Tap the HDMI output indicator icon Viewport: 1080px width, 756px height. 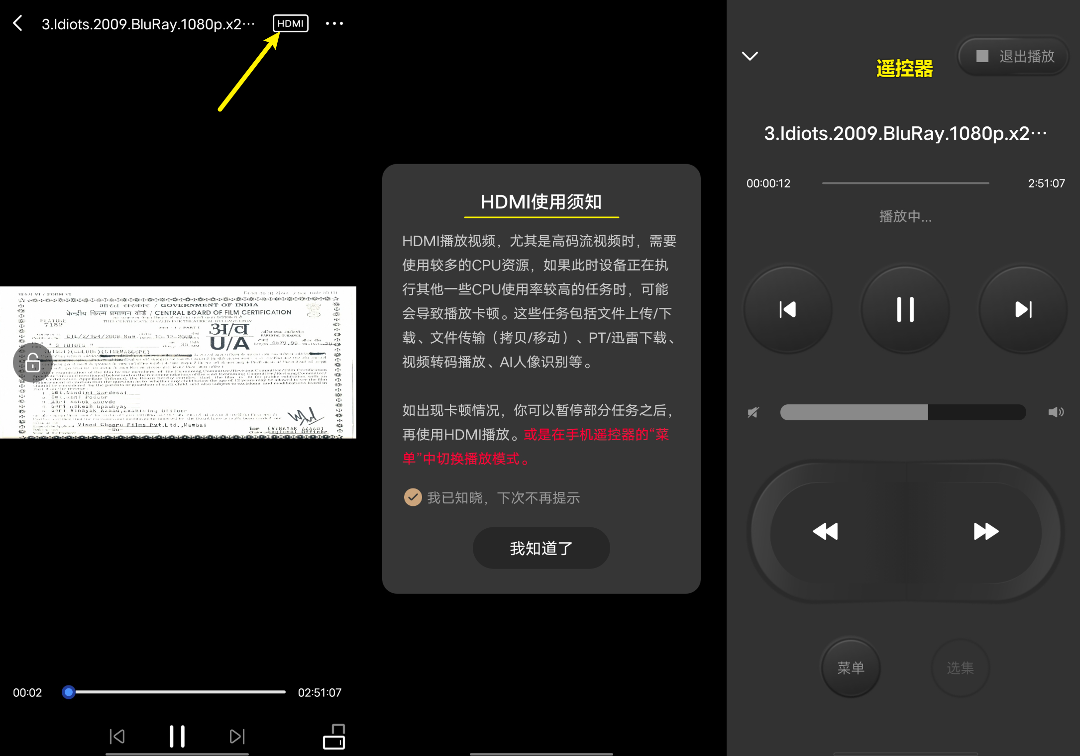tap(291, 23)
